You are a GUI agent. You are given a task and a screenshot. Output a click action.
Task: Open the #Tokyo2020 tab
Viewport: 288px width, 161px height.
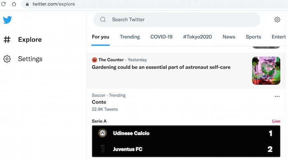(x=197, y=37)
